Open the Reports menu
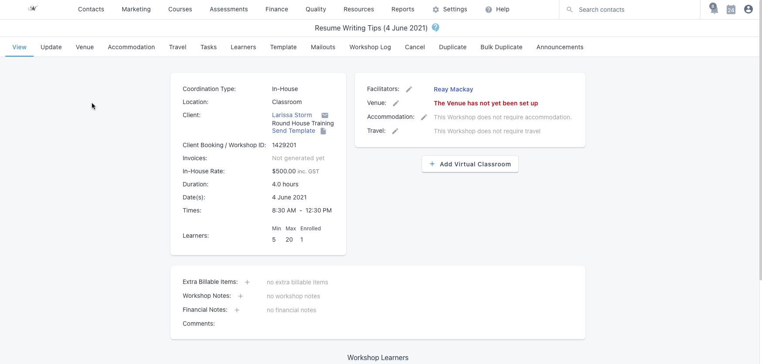 click(x=403, y=9)
